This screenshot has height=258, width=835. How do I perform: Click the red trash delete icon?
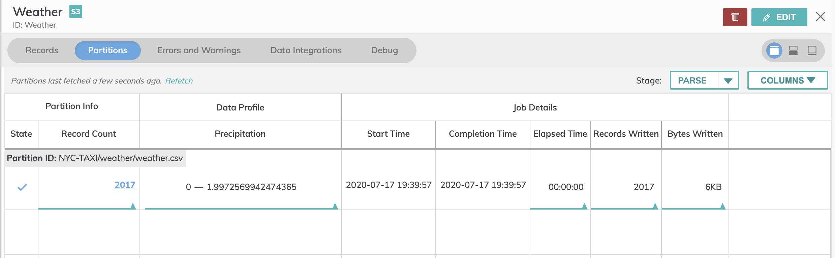pyautogui.click(x=735, y=17)
